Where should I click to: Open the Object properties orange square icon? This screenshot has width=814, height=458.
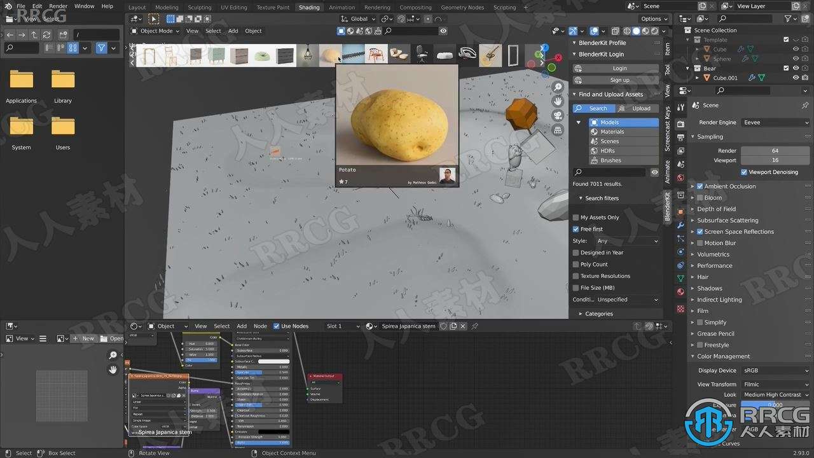point(680,211)
